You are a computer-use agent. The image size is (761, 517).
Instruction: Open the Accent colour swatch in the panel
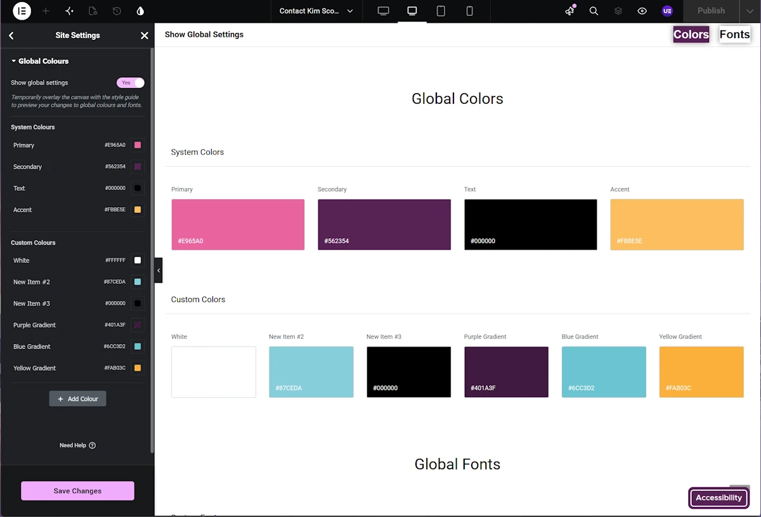click(138, 210)
